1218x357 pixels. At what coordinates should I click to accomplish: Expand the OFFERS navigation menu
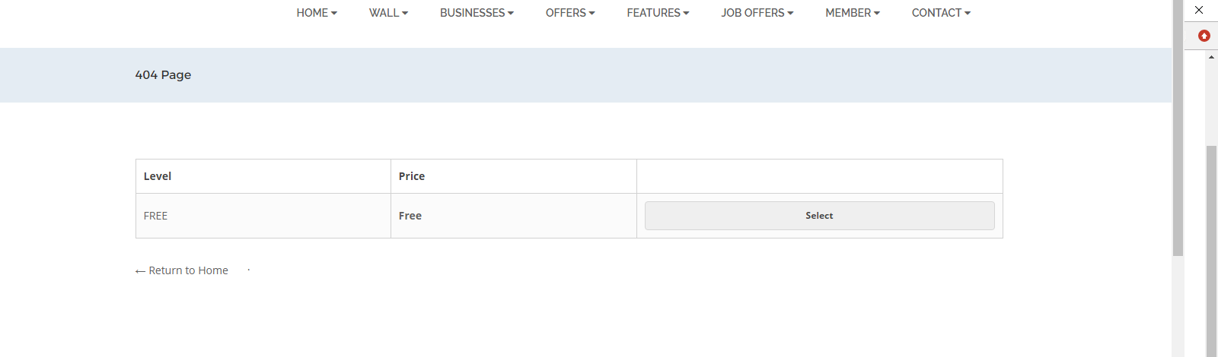point(570,13)
